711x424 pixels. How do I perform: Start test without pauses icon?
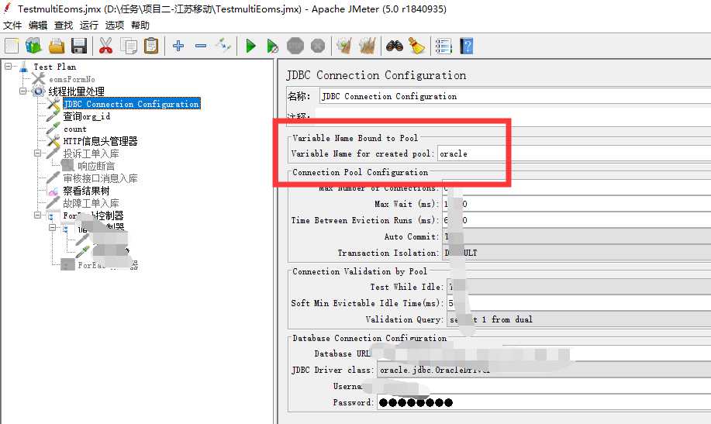pyautogui.click(x=272, y=46)
